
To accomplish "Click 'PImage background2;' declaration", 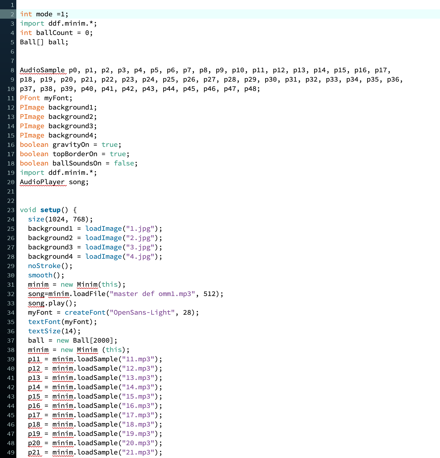I will 58,117.
